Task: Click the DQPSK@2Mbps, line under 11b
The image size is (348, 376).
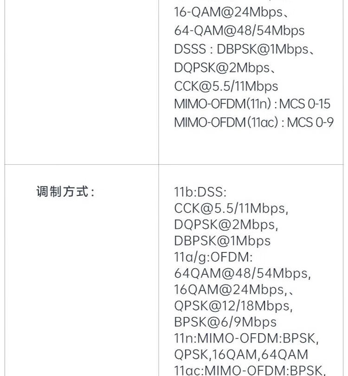Action: click(226, 225)
